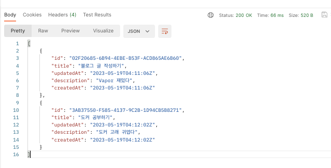Click createdAt value on line 14
The height and width of the screenshot is (168, 331).
tap(122, 140)
